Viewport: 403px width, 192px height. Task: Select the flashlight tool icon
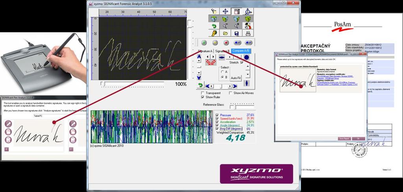pyautogui.click(x=214, y=11)
